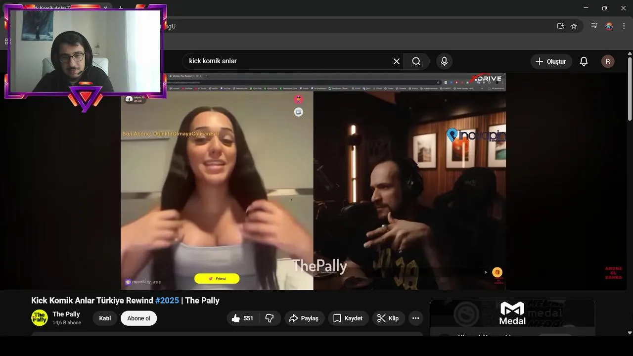Screen dimensions: 633x356
Task: Open the media controls icon in Chrome toolbar
Action: tap(594, 26)
